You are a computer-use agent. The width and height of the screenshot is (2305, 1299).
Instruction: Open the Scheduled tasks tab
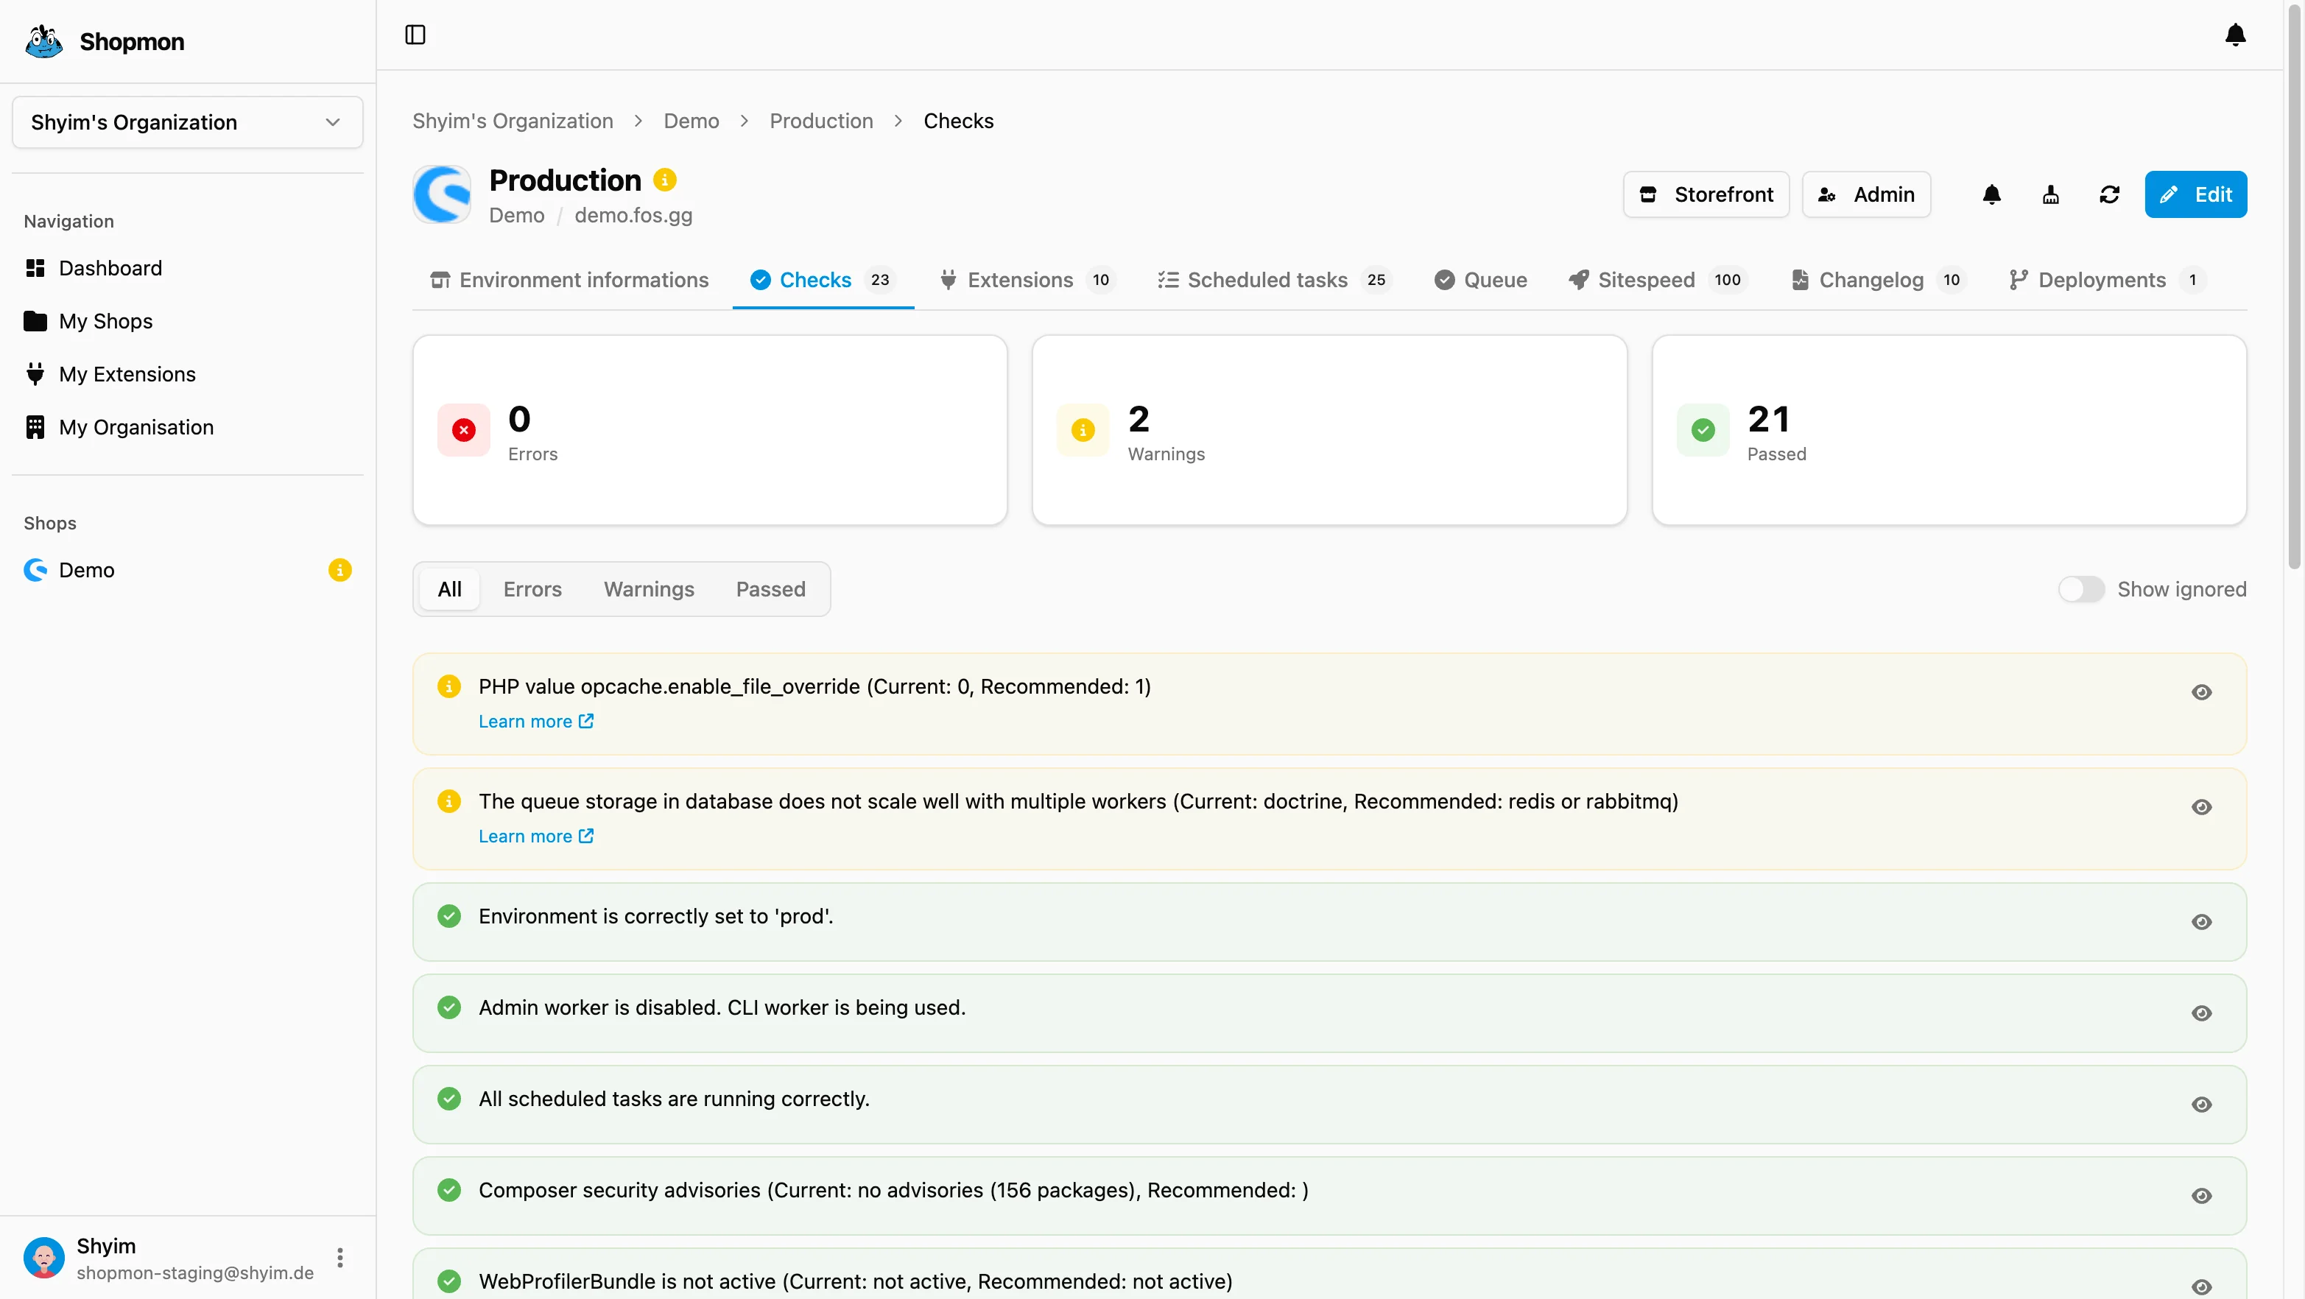(1275, 280)
